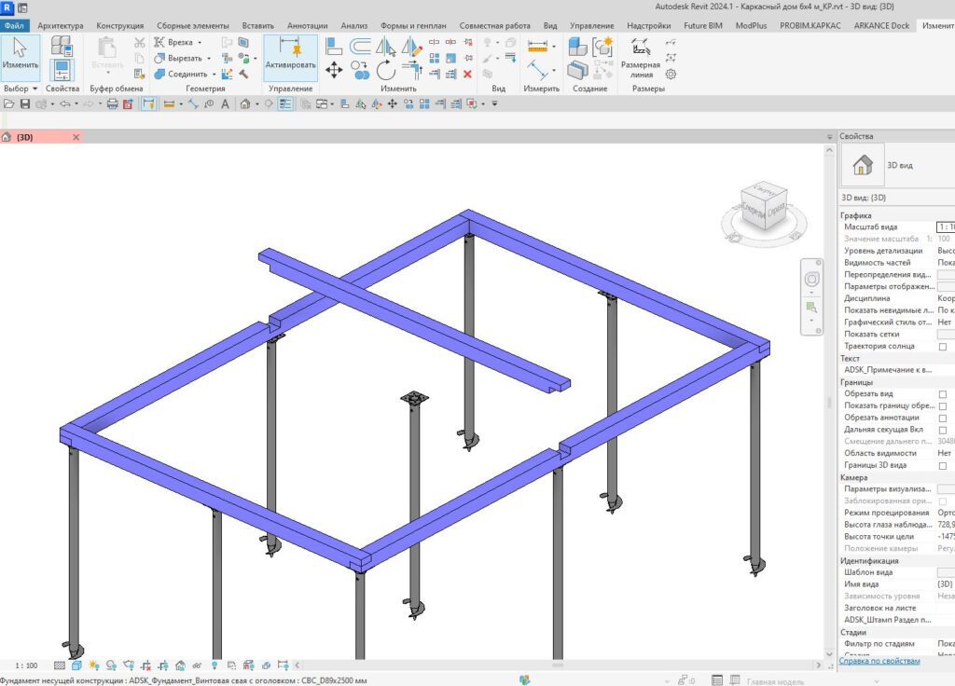Close the {3D} view tab
This screenshot has height=686, width=955.
click(x=76, y=137)
